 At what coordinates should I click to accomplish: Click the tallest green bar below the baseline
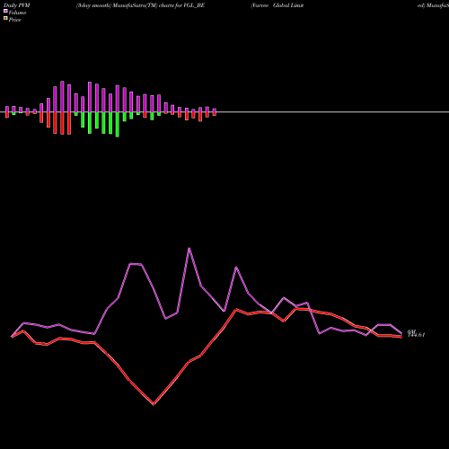118,124
